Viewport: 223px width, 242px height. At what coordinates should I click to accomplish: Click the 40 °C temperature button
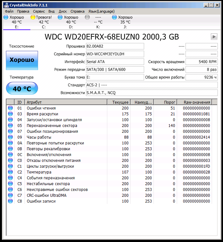(22, 88)
